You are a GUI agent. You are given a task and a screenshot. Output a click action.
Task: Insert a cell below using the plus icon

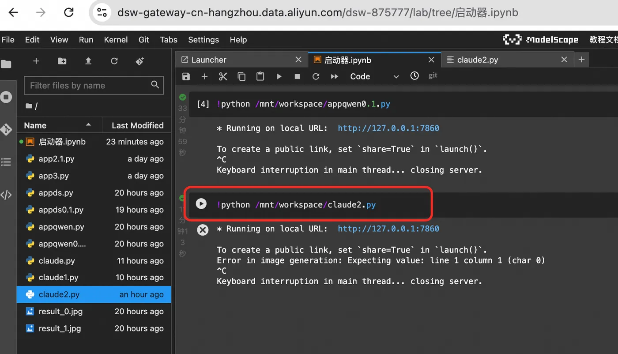(204, 76)
